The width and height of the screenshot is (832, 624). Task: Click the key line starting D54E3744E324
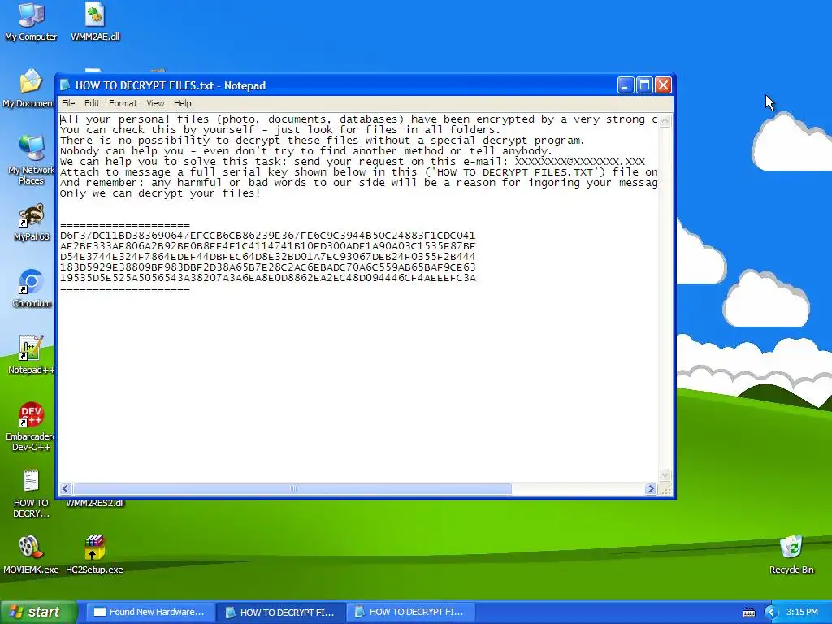click(x=267, y=257)
